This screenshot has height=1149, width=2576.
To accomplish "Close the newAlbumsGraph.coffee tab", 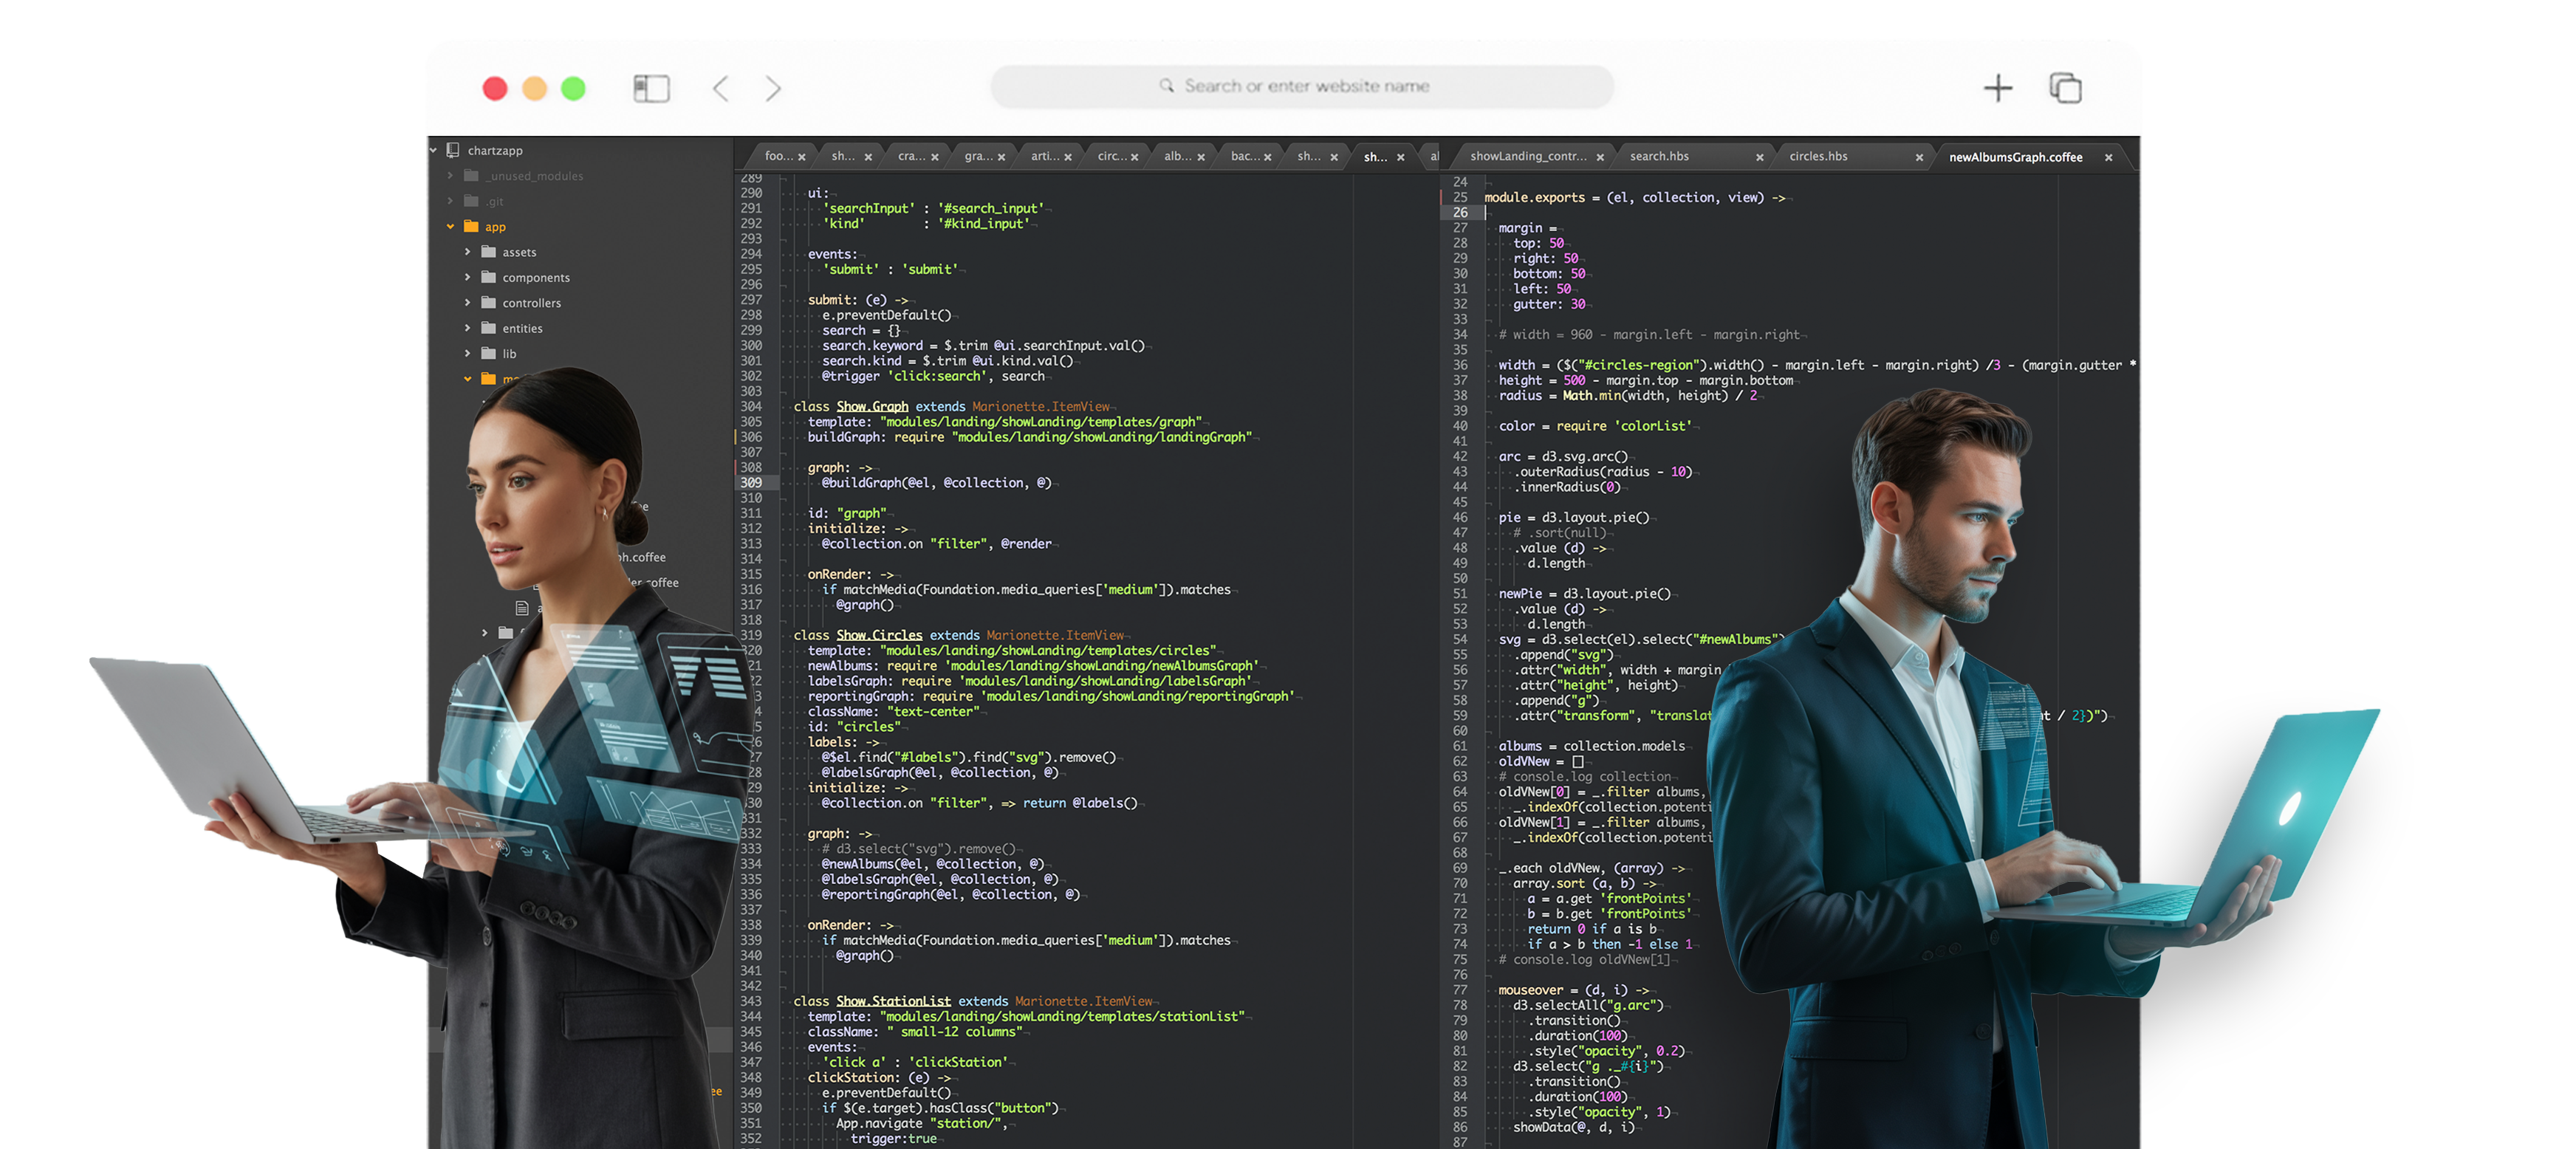I will (2108, 157).
